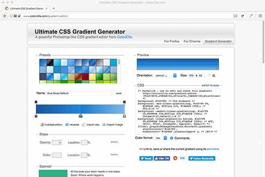Focus the Opacity row Location field
This screenshot has height=177, width=265.
(x=84, y=142)
